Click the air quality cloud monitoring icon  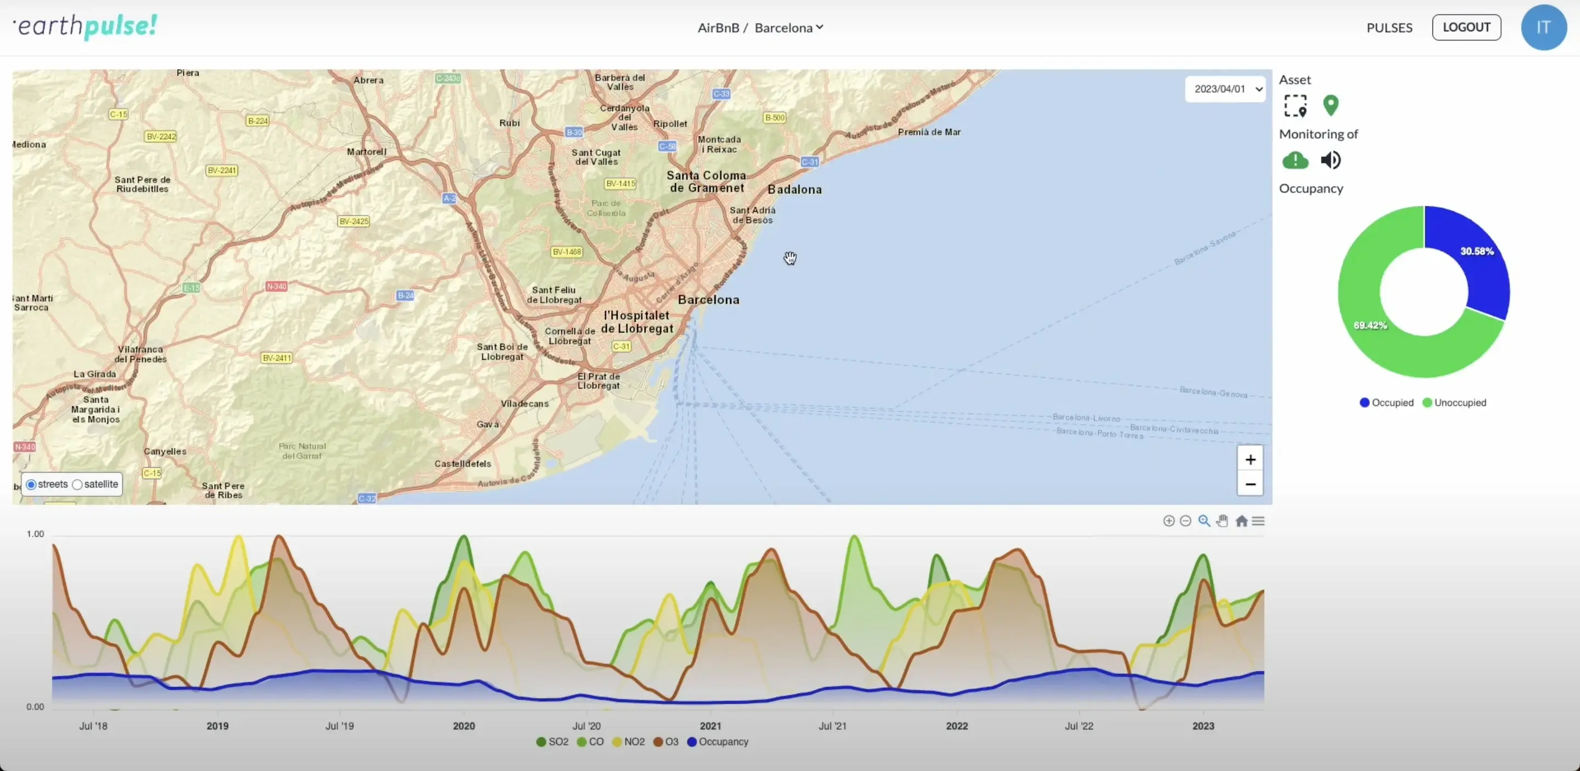tap(1295, 160)
